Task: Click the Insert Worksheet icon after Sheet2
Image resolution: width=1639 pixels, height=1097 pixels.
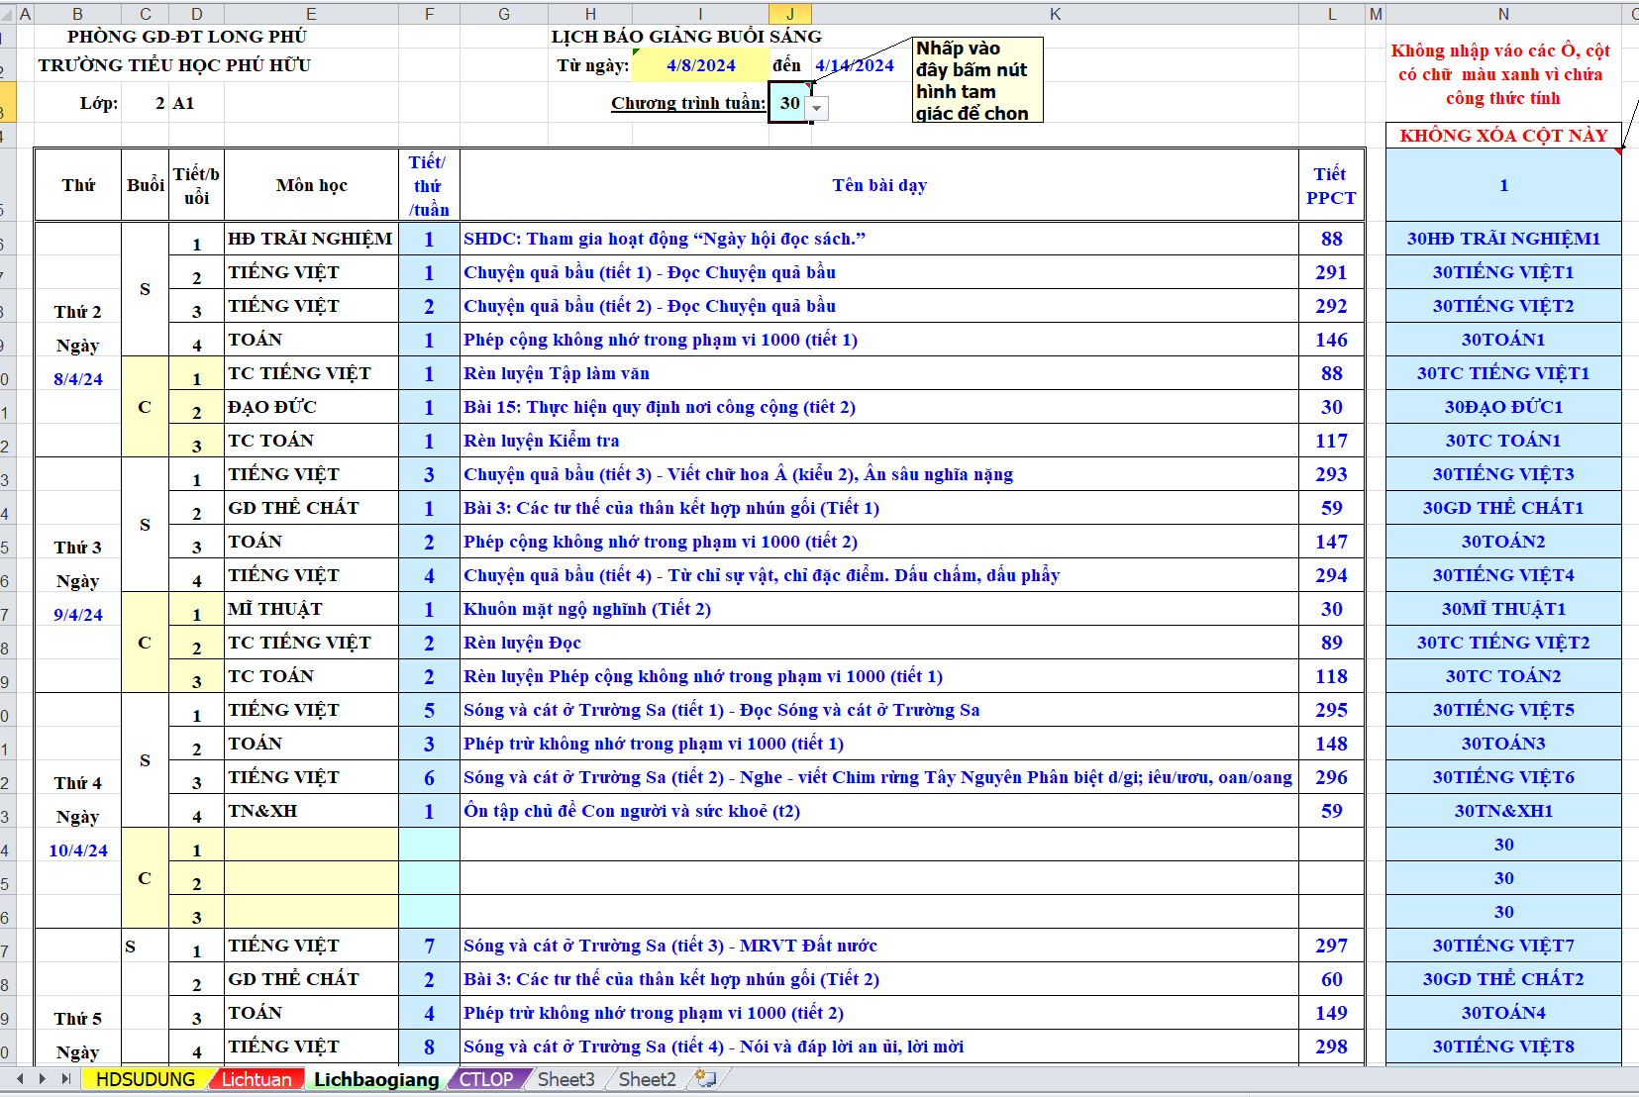Action: (705, 1078)
